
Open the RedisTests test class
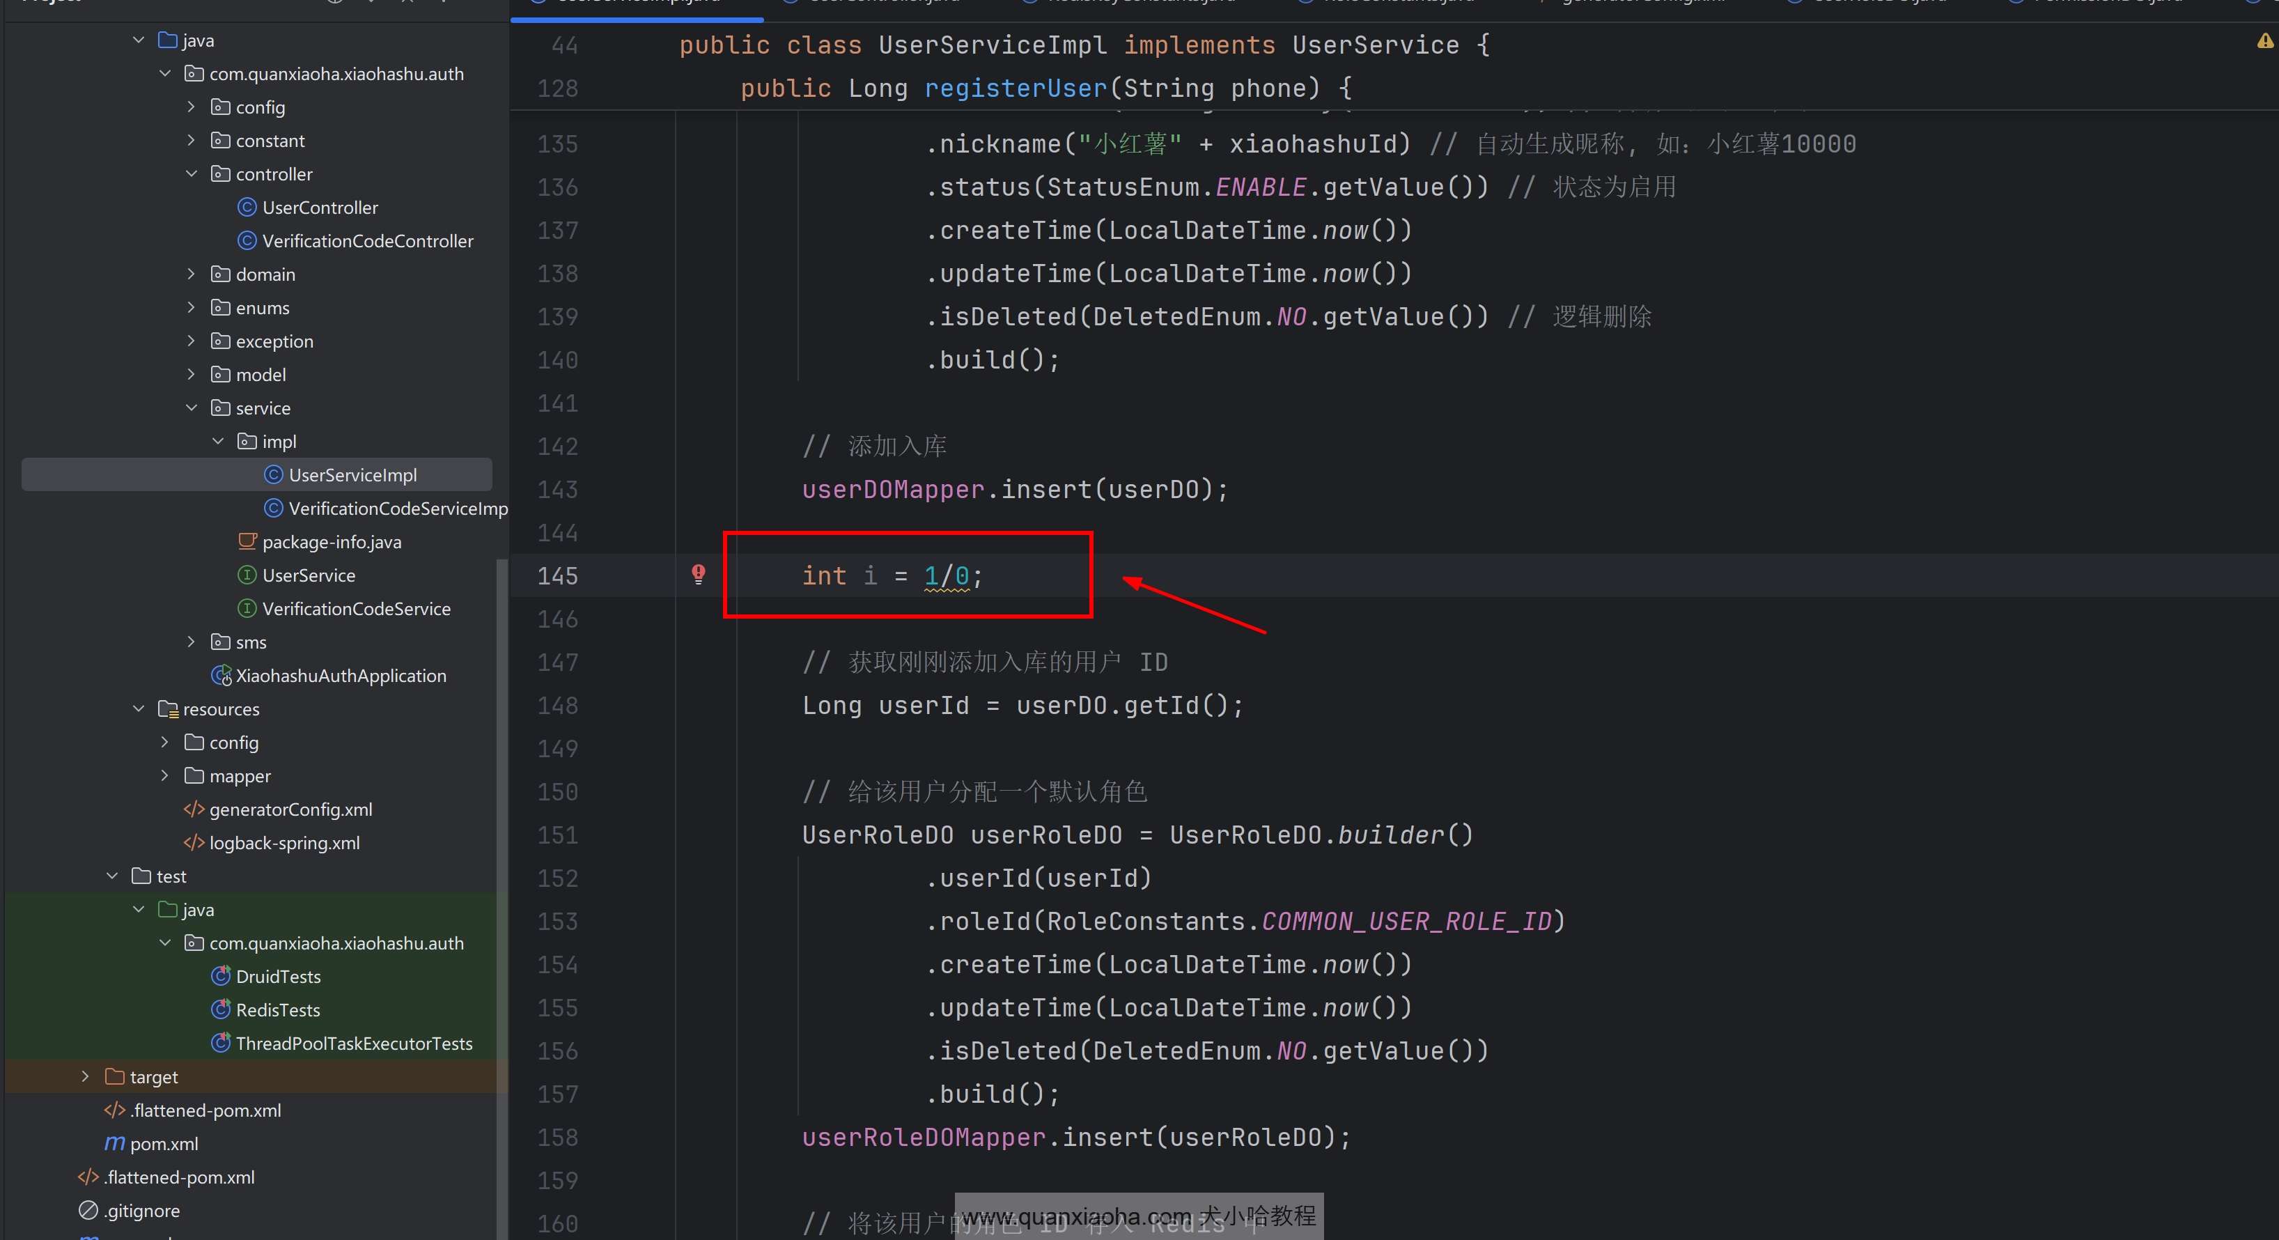(278, 1010)
